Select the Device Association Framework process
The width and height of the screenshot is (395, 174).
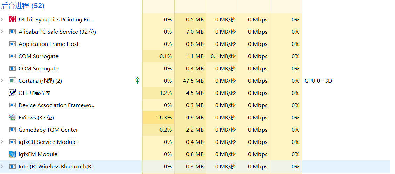57,105
